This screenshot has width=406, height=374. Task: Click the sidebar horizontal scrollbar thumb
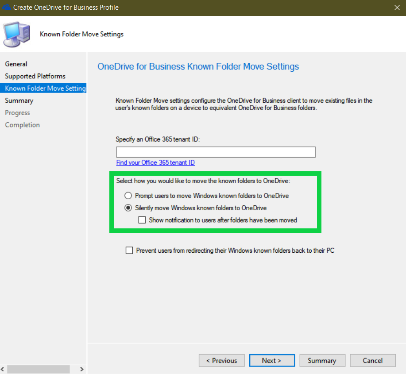(x=39, y=369)
